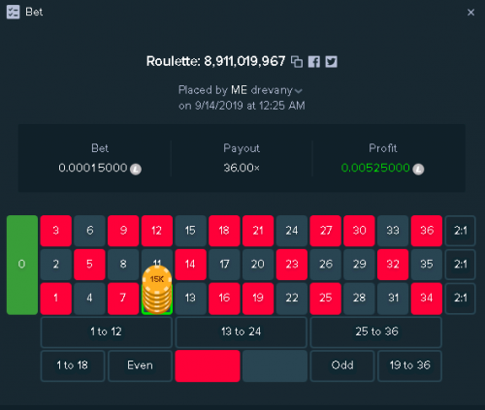Click Litecoin icon beside bet amount
This screenshot has height=410, width=485.
[136, 169]
